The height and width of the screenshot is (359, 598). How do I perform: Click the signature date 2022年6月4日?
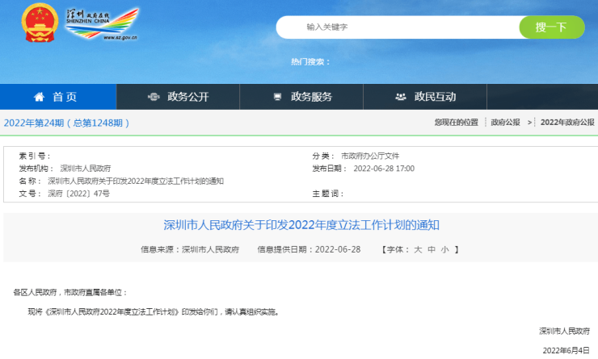pos(566,350)
